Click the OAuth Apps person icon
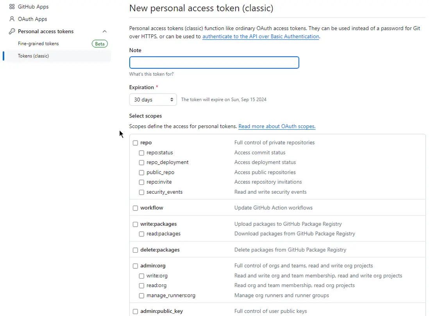 [x=12, y=19]
